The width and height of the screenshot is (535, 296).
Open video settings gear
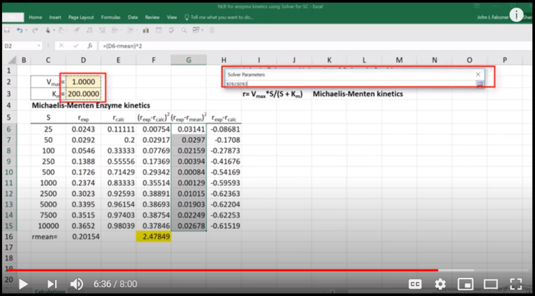coord(440,283)
